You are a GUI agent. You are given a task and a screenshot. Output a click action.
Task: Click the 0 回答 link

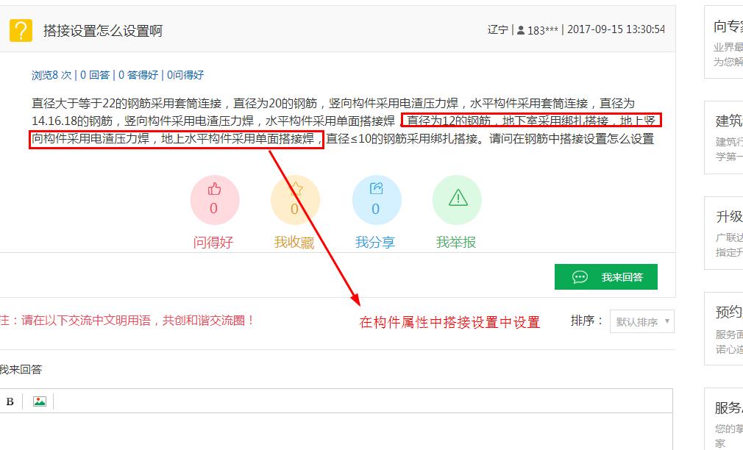pos(95,75)
